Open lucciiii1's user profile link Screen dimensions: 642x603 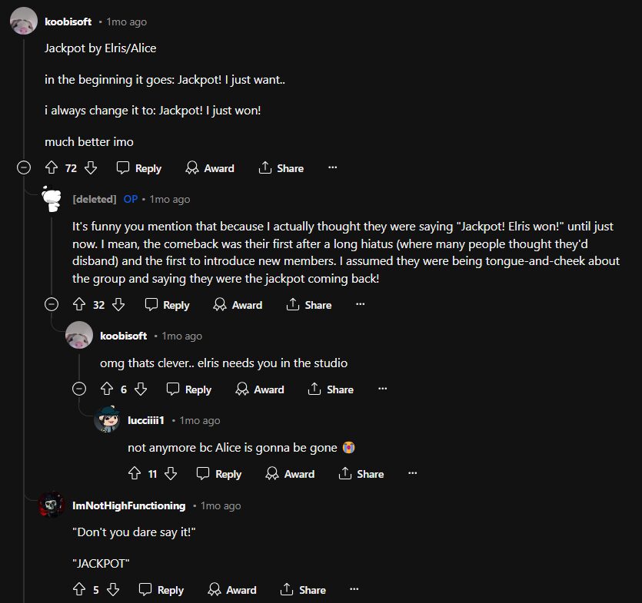146,420
